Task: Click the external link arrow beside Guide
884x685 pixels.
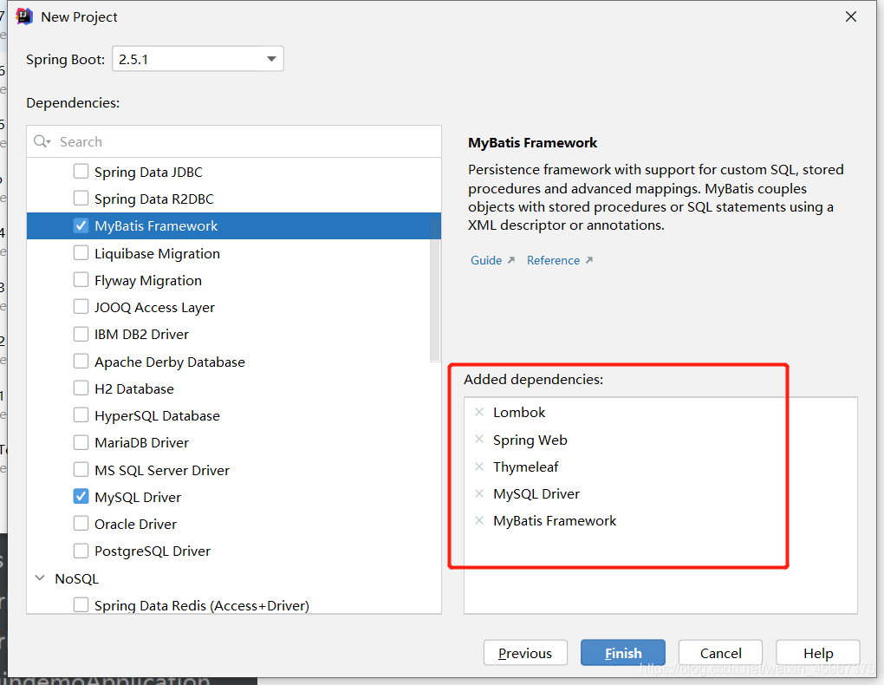Action: point(510,259)
